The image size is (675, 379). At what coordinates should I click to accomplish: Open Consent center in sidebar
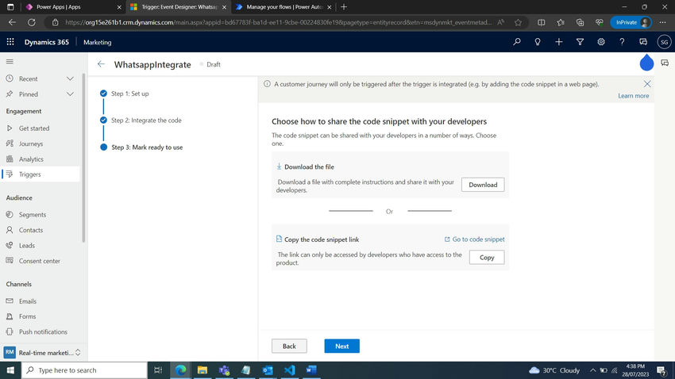[x=39, y=261]
